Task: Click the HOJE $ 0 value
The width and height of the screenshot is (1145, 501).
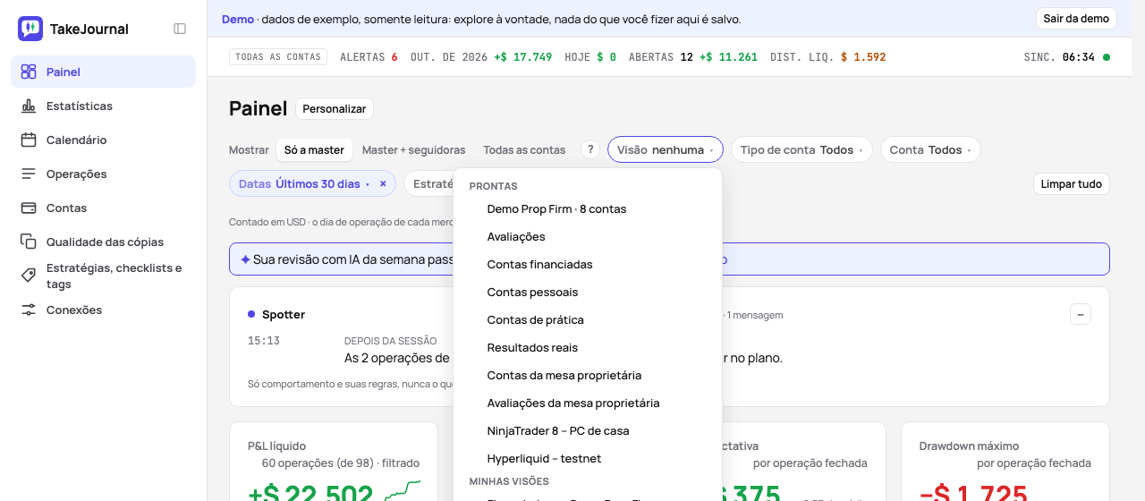Action: coord(590,57)
